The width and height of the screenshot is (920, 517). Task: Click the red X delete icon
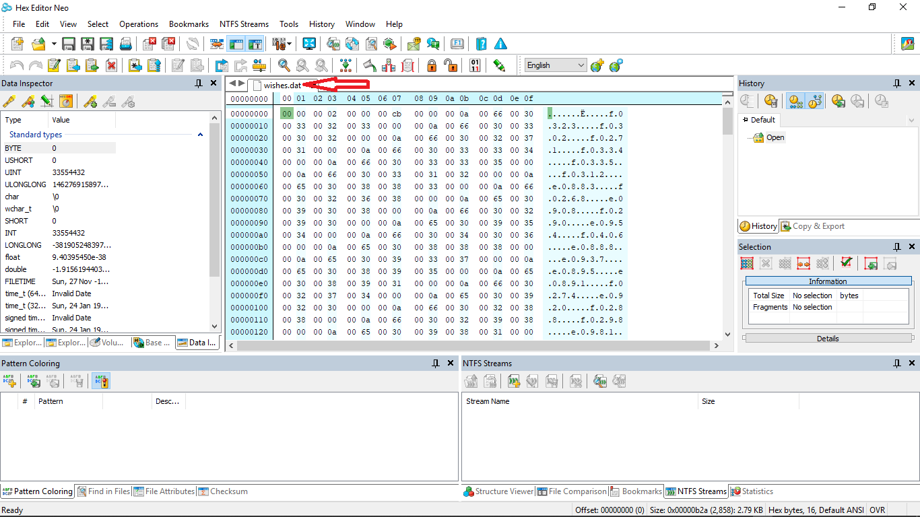[111, 65]
